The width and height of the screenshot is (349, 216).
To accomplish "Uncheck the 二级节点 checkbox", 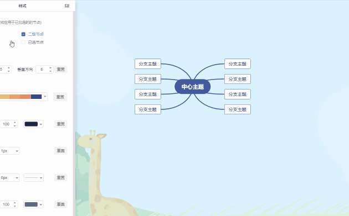I will tap(23, 34).
